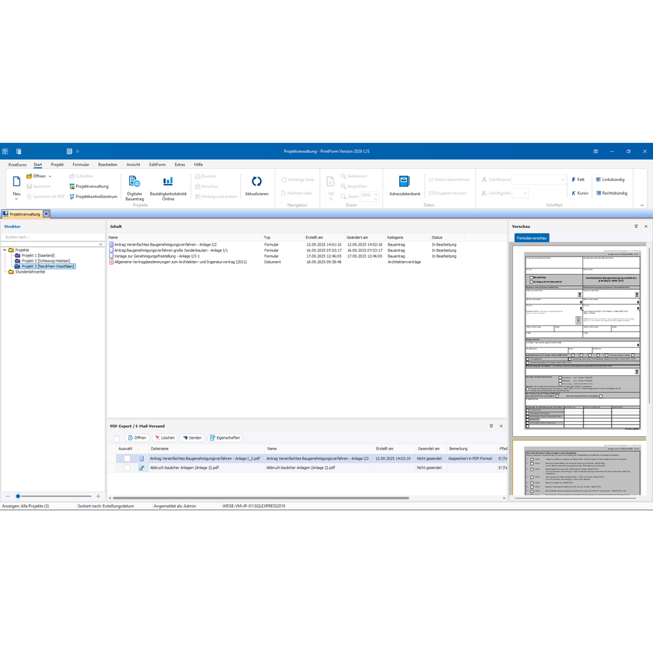Click PDF icon of Abbruch baulicher Anlagen row
This screenshot has height=653, width=653.
(x=141, y=468)
